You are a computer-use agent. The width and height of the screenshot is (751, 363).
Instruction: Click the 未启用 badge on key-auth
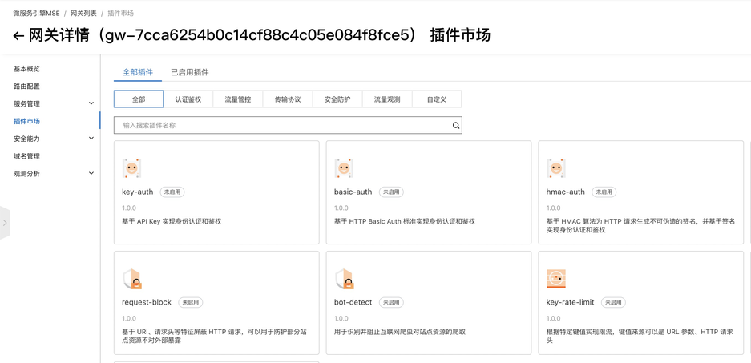pyautogui.click(x=172, y=192)
